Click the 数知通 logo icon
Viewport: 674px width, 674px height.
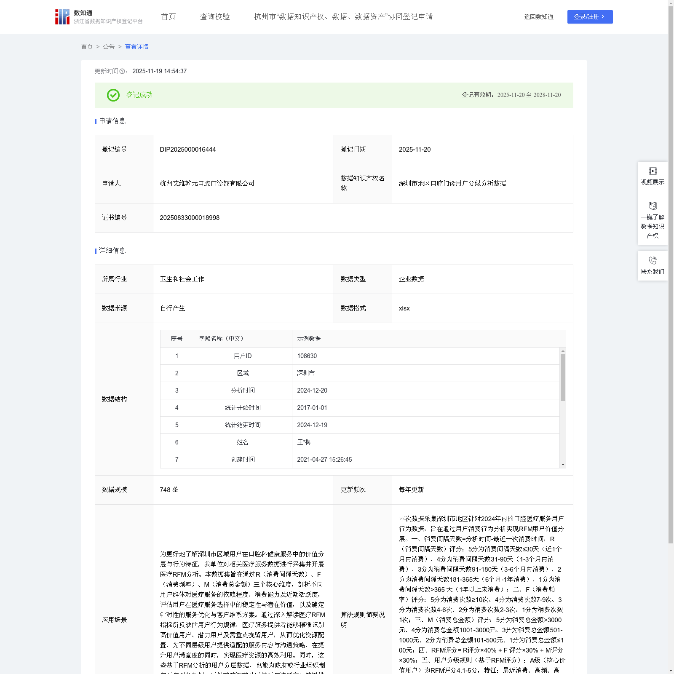[62, 17]
